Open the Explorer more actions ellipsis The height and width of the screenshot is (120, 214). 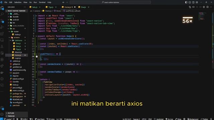point(25,7)
